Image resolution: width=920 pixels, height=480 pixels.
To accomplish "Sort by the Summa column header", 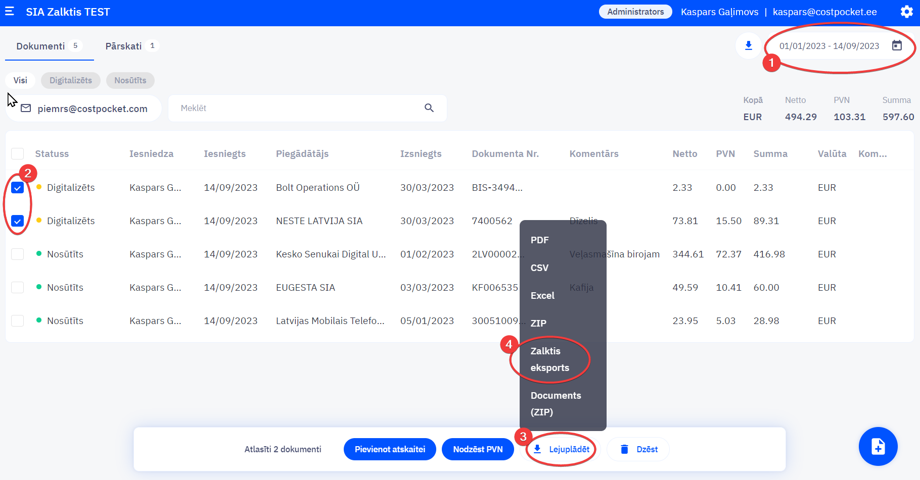I will pyautogui.click(x=770, y=154).
